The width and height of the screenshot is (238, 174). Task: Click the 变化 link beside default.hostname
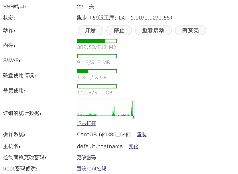click(133, 147)
